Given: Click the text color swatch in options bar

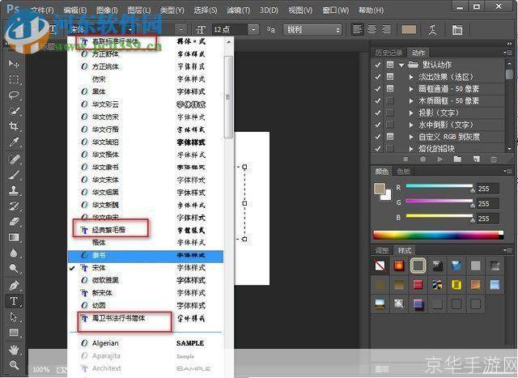Looking at the screenshot, I should [409, 30].
